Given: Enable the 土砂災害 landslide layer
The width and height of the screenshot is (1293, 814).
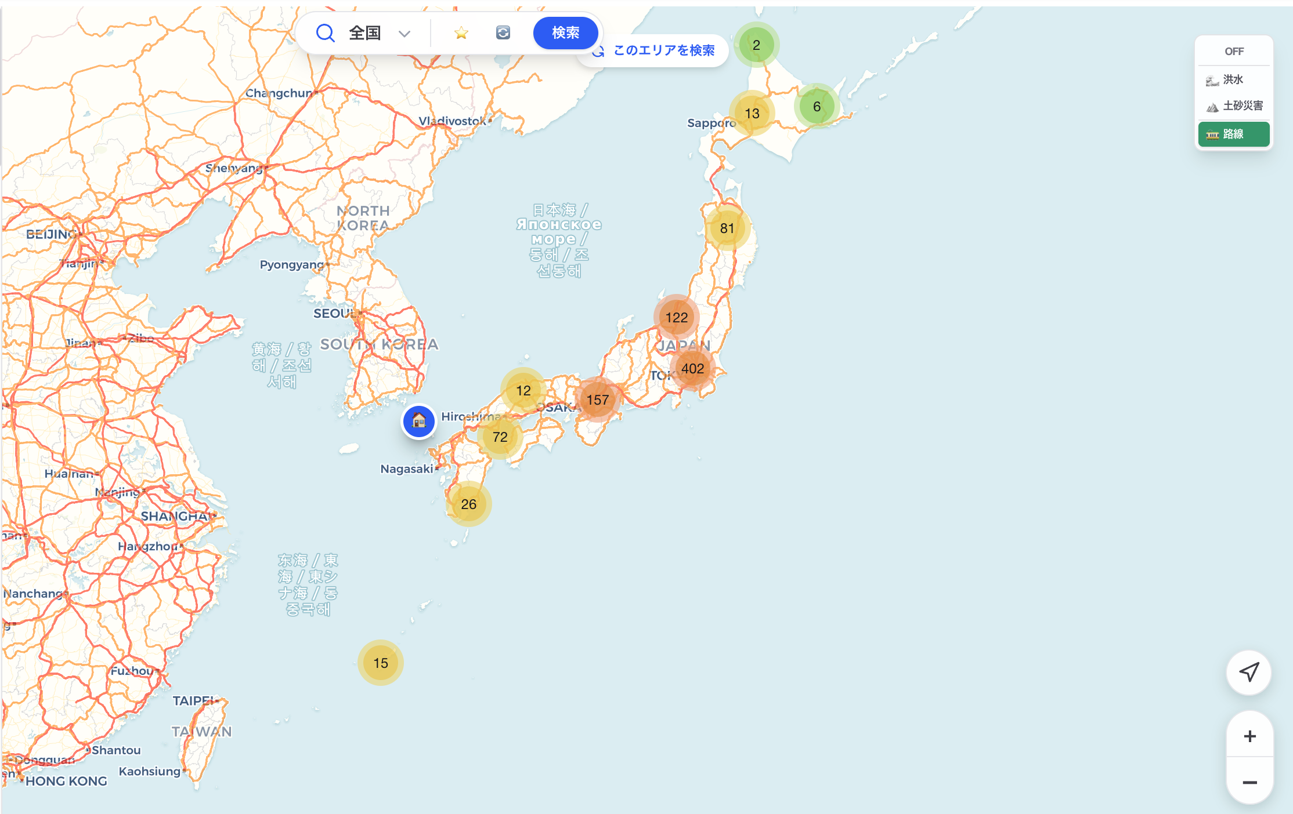Looking at the screenshot, I should pyautogui.click(x=1234, y=106).
